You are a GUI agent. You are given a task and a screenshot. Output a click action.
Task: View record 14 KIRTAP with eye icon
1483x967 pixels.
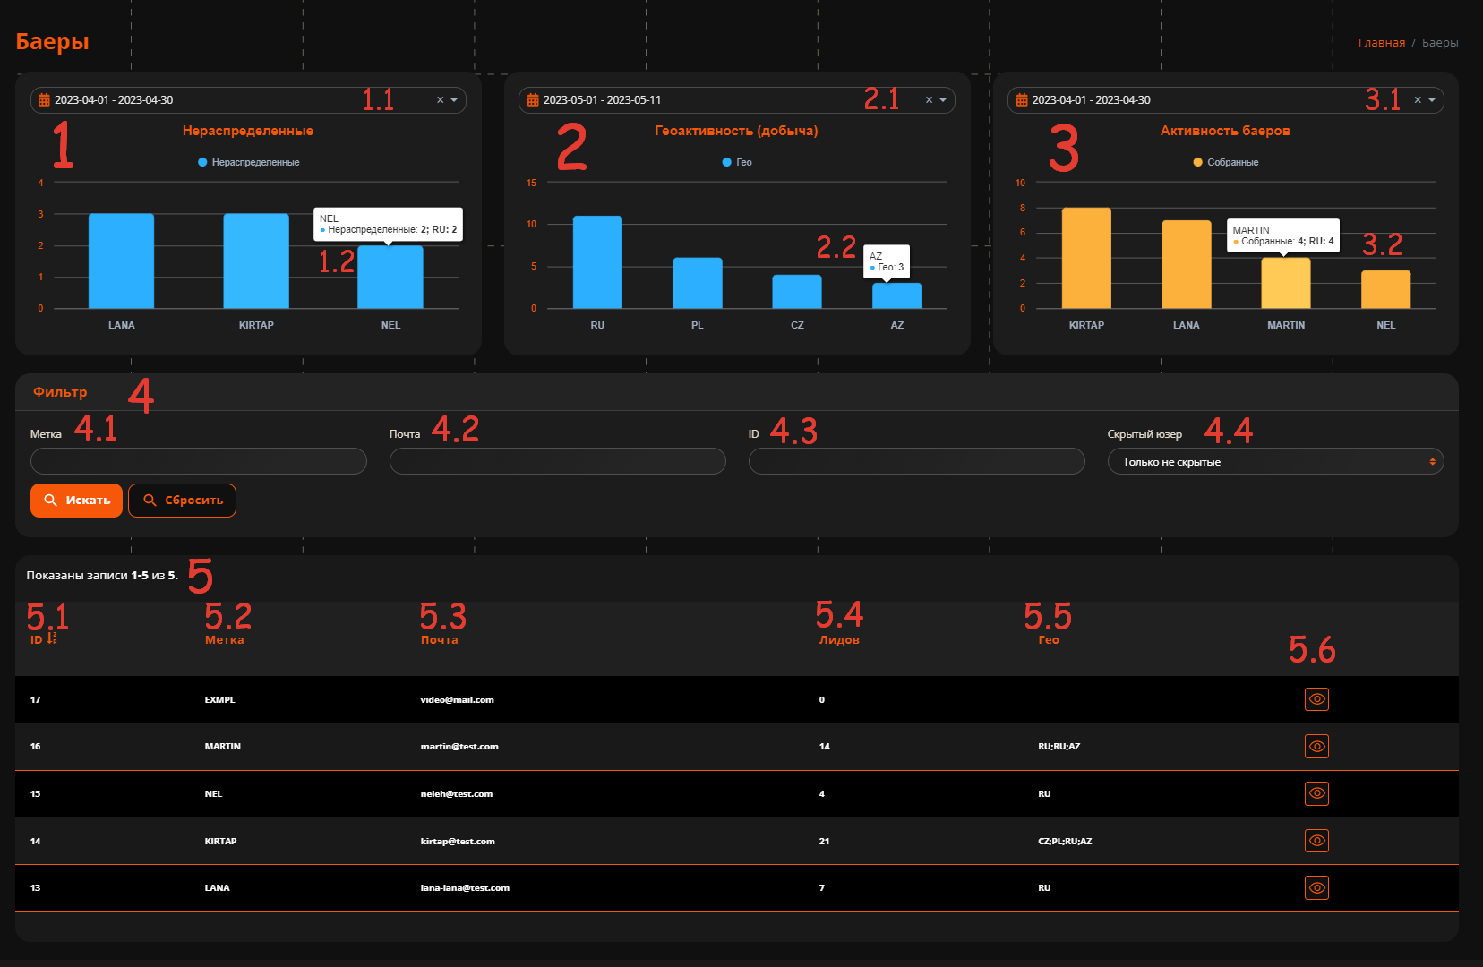point(1316,841)
